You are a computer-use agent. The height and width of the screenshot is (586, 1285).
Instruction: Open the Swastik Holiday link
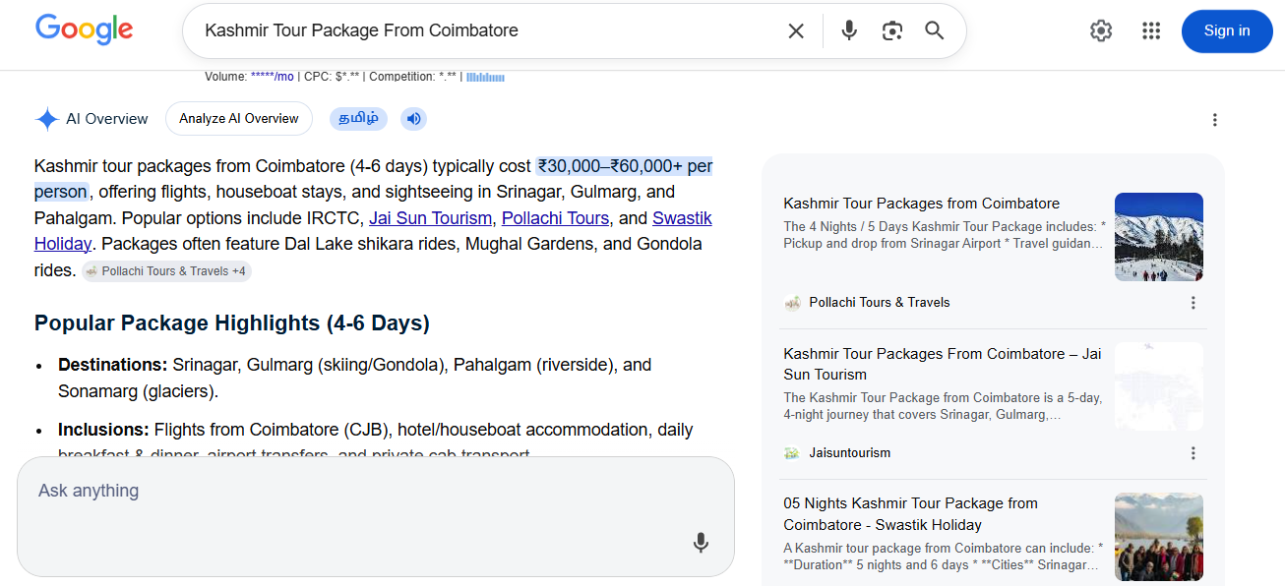click(x=373, y=231)
